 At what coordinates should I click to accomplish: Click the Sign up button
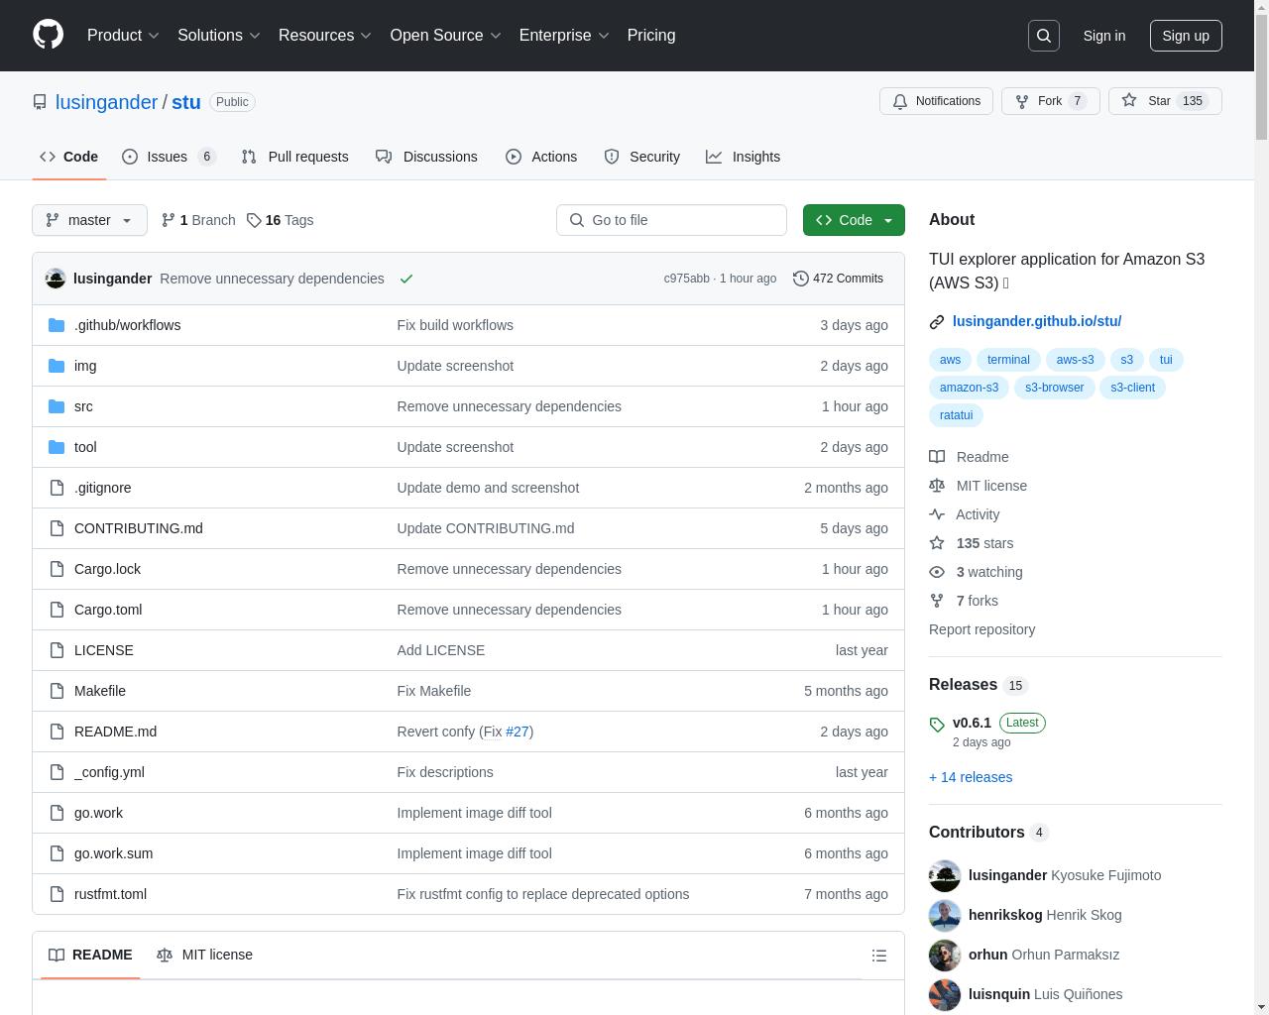1186,36
